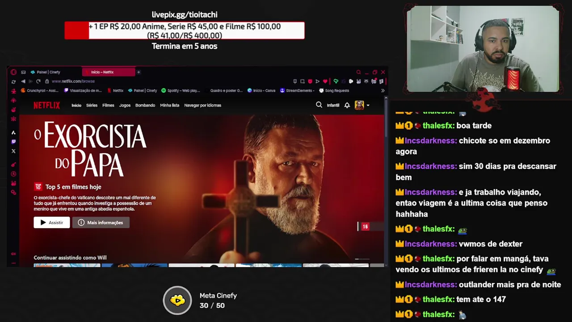
Task: Click 'livepix.gg/tioitachi' overlay text
Action: pos(185,15)
